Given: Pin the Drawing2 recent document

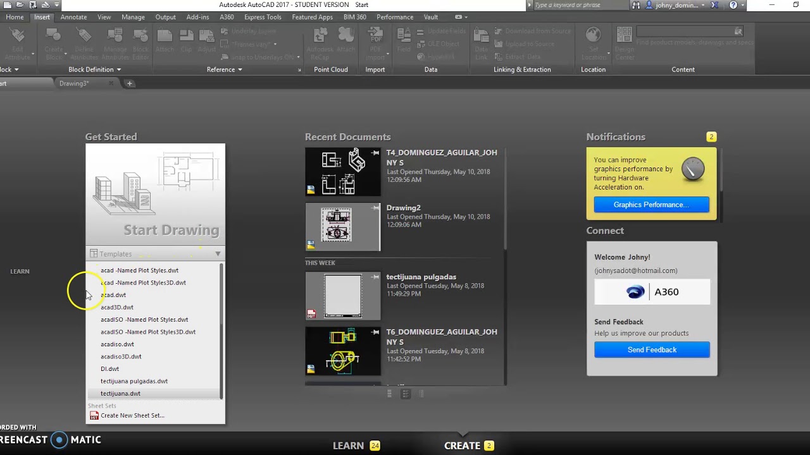Looking at the screenshot, I should [x=375, y=207].
